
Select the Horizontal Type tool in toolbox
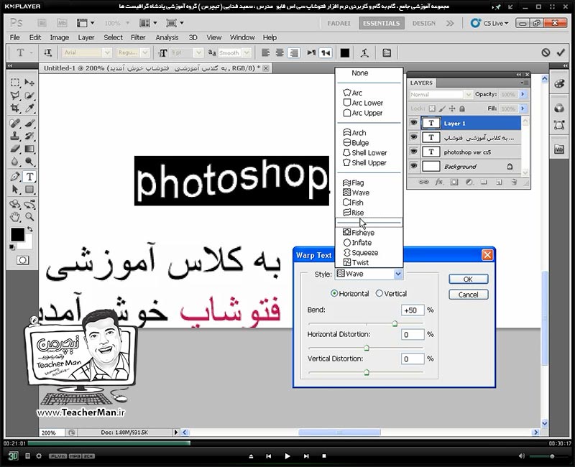(29, 177)
